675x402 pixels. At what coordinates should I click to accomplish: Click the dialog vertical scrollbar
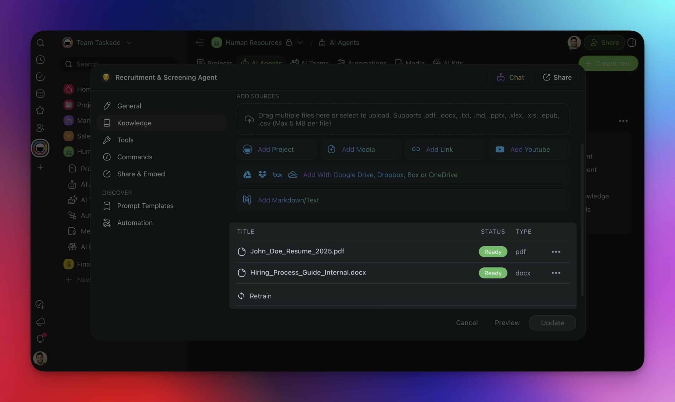582,219
